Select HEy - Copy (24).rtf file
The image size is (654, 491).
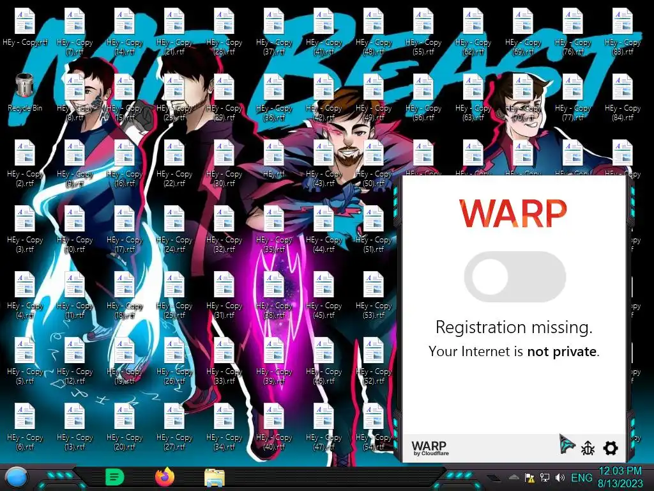click(x=174, y=229)
